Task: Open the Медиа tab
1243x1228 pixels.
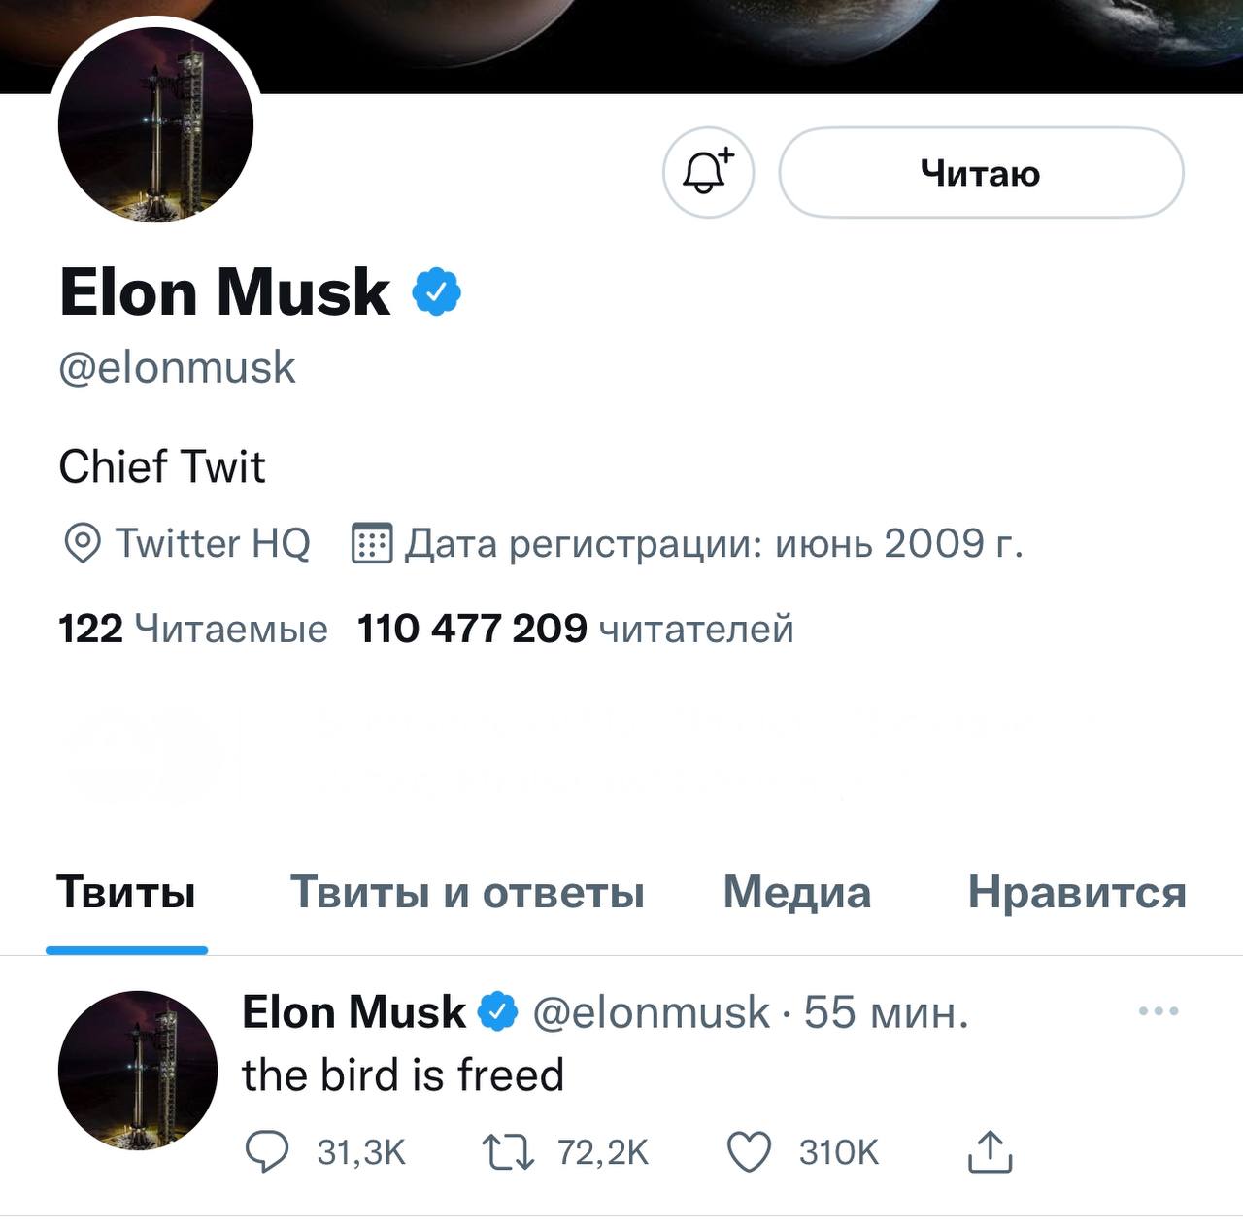Action: [796, 892]
